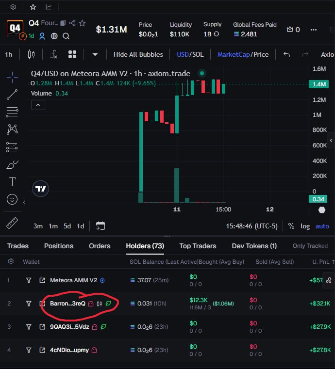The image size is (335, 369).
Task: Collapse the chart legend with the chevron
Action: click(x=38, y=105)
